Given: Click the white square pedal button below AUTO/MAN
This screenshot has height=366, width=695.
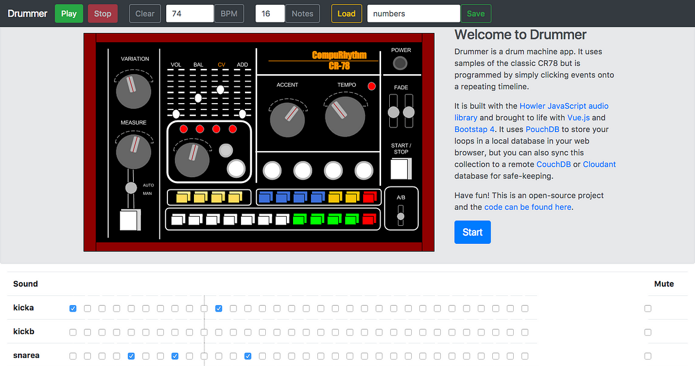Looking at the screenshot, I should pos(130,220).
